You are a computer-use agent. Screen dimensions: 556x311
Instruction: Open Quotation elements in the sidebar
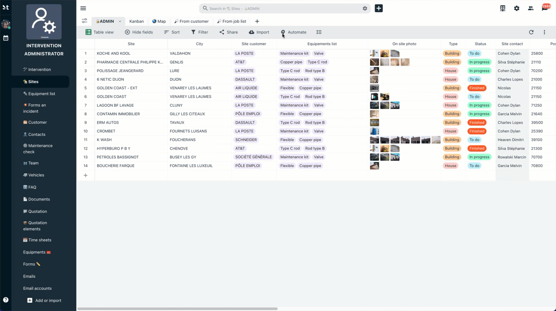click(x=35, y=226)
